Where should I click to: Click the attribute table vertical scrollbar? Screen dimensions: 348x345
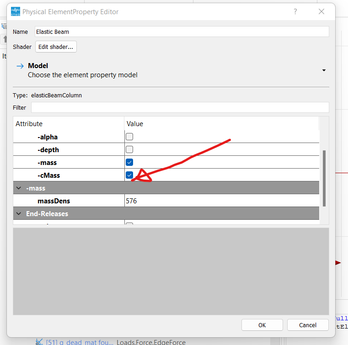324,179
